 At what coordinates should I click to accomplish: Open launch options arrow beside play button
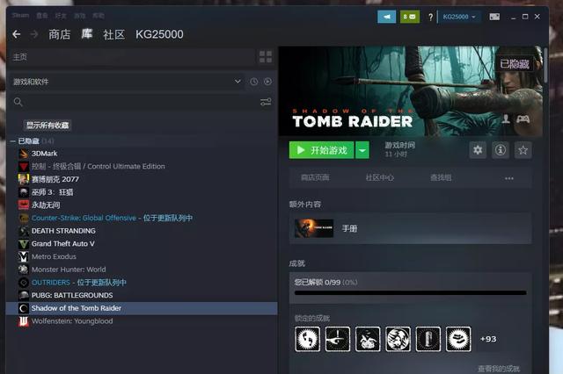[362, 150]
